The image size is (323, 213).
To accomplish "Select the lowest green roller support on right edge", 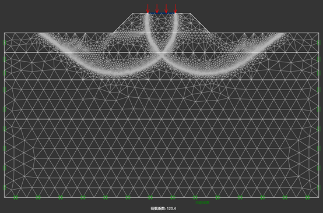I will [x=319, y=187].
